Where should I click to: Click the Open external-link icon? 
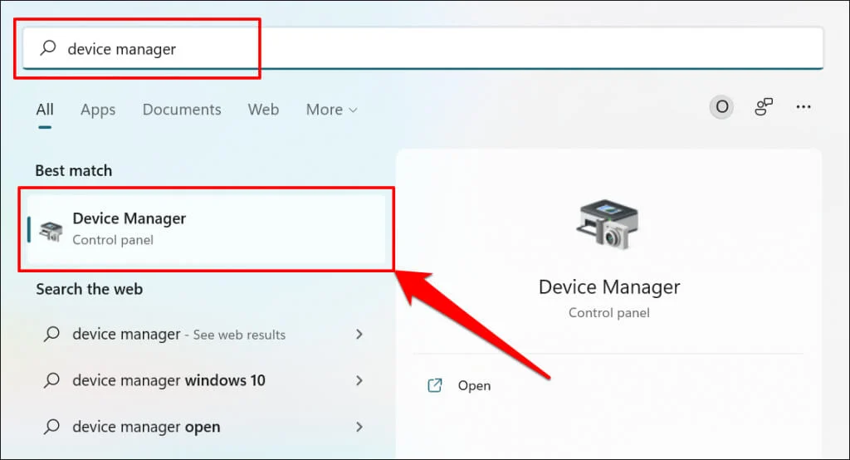[x=435, y=385]
